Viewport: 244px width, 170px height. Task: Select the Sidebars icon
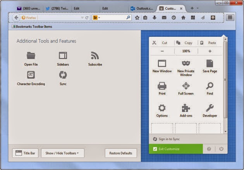coord(63,55)
